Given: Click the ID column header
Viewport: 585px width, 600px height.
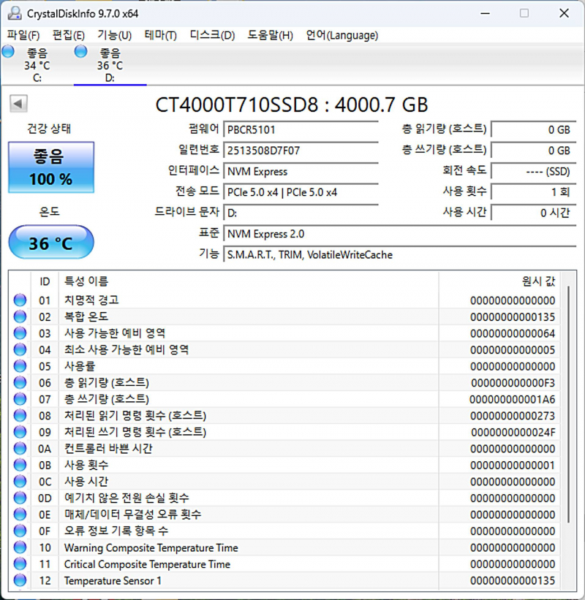Looking at the screenshot, I should pyautogui.click(x=45, y=281).
